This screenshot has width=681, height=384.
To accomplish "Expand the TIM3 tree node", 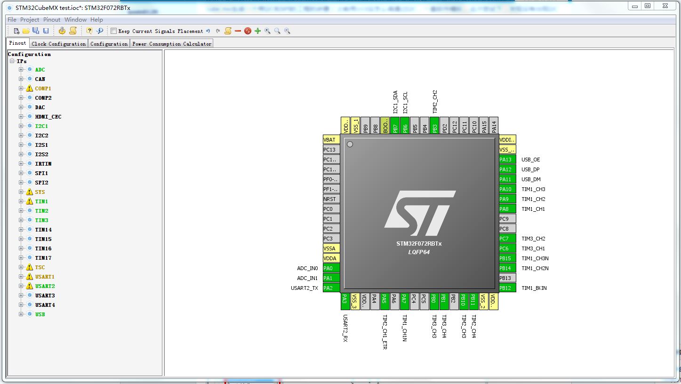I will tap(21, 220).
